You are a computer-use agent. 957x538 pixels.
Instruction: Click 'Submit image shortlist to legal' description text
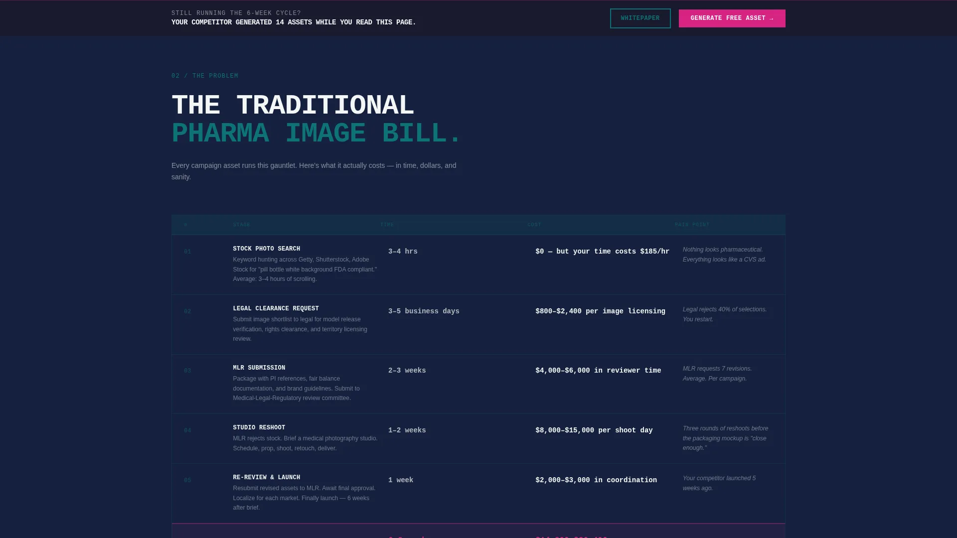pos(300,329)
